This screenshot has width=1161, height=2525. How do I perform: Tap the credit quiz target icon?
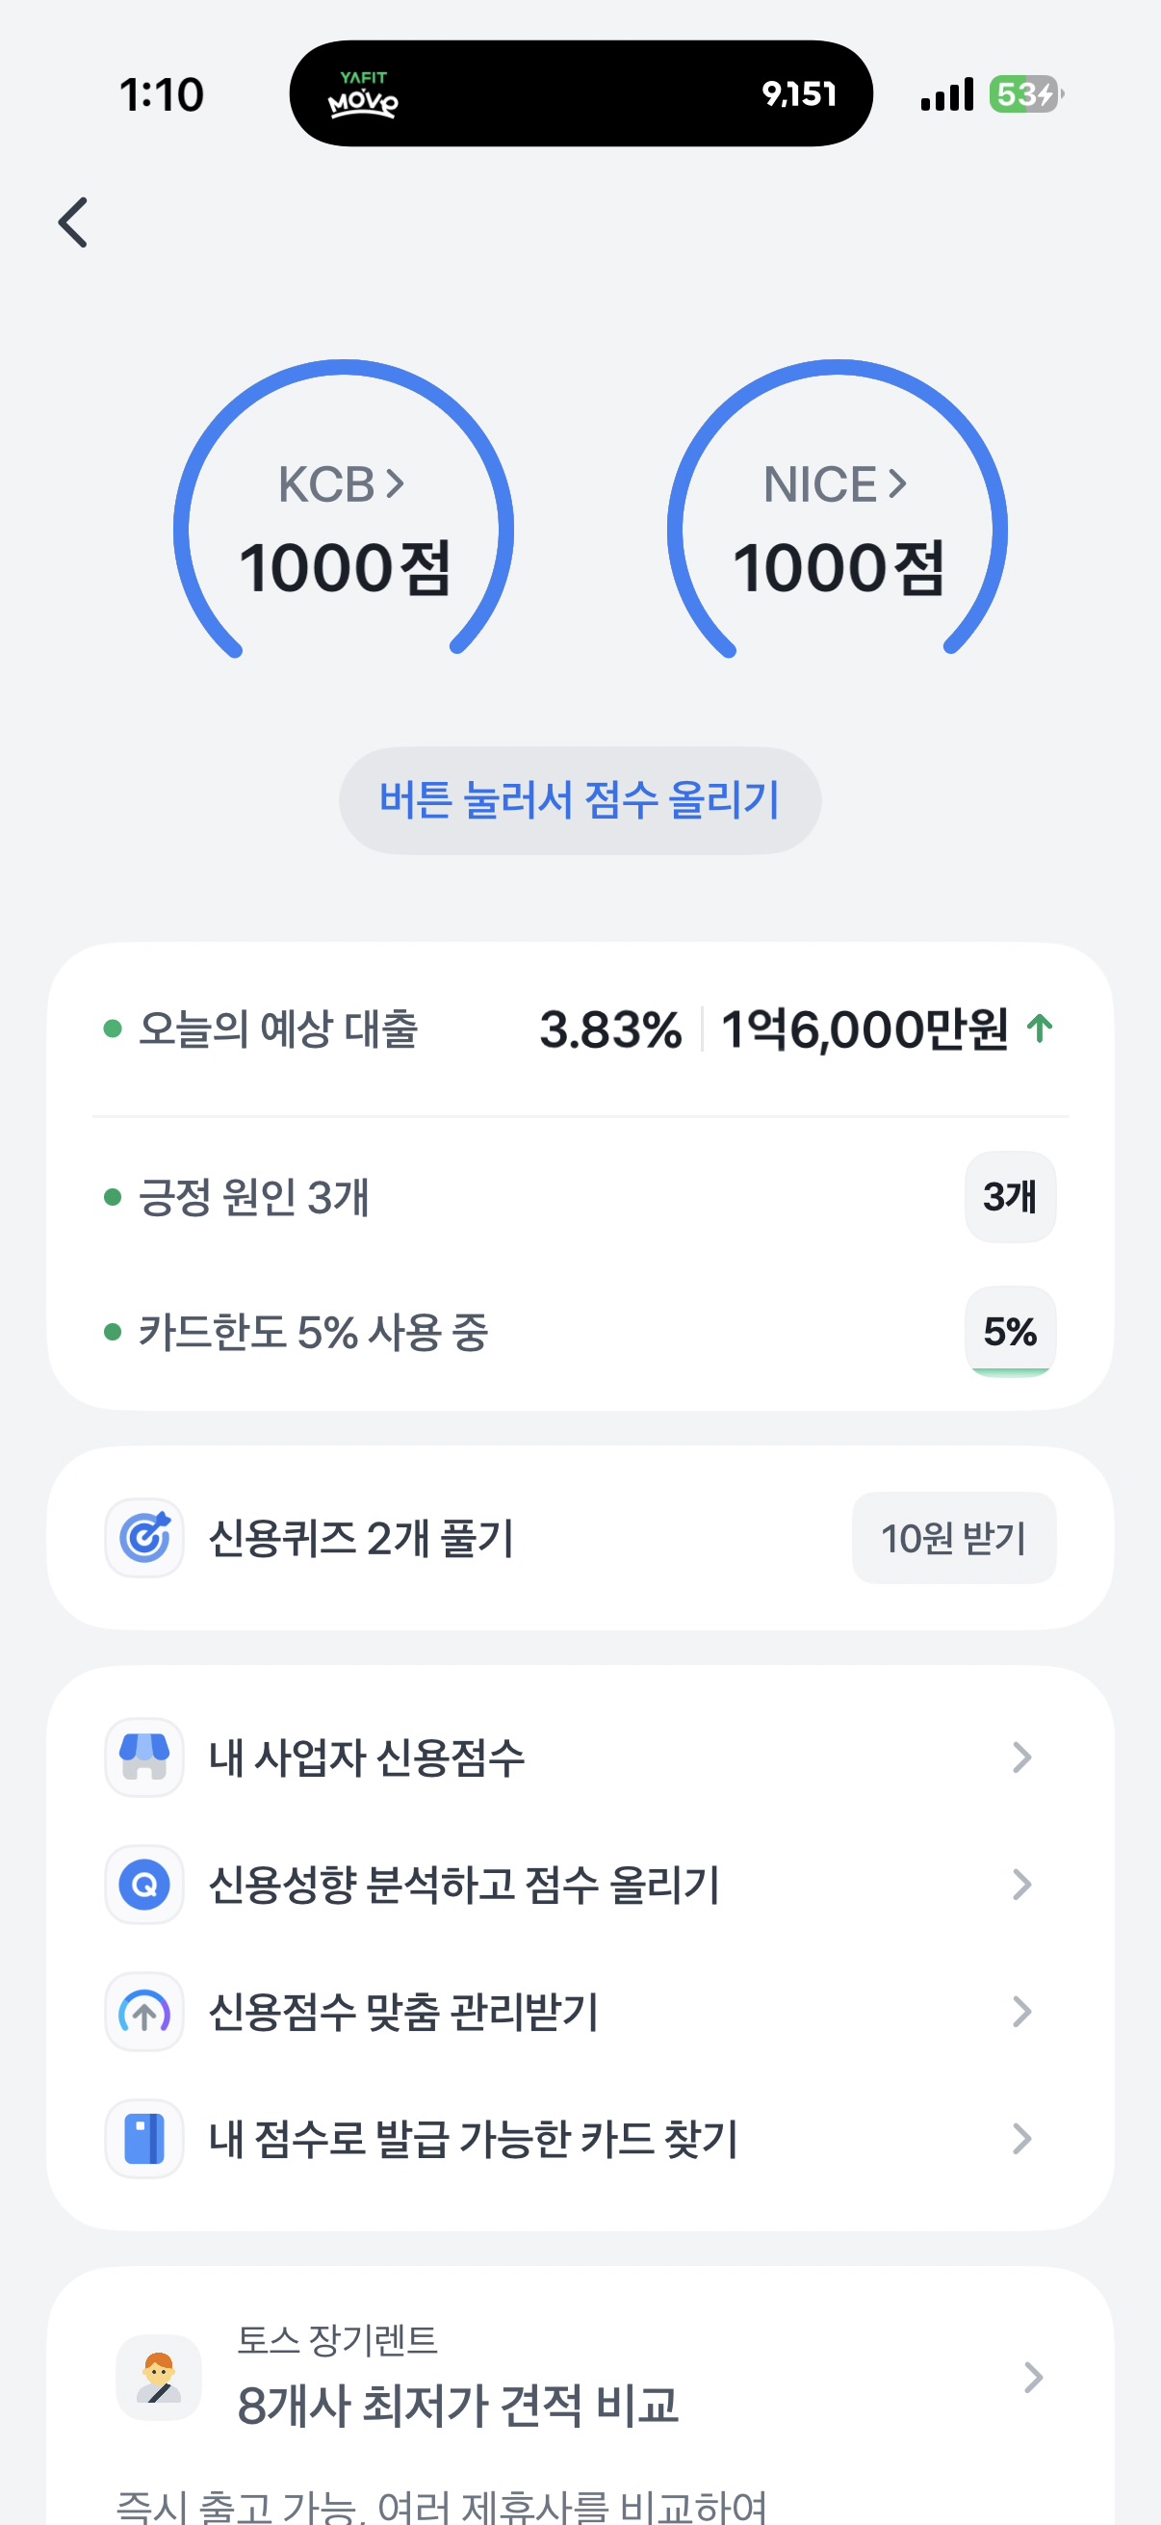click(x=144, y=1537)
